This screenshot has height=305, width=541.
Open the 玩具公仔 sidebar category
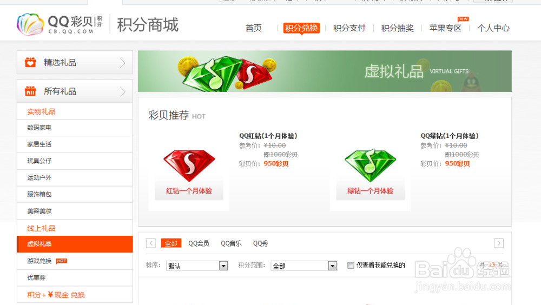[75, 161]
